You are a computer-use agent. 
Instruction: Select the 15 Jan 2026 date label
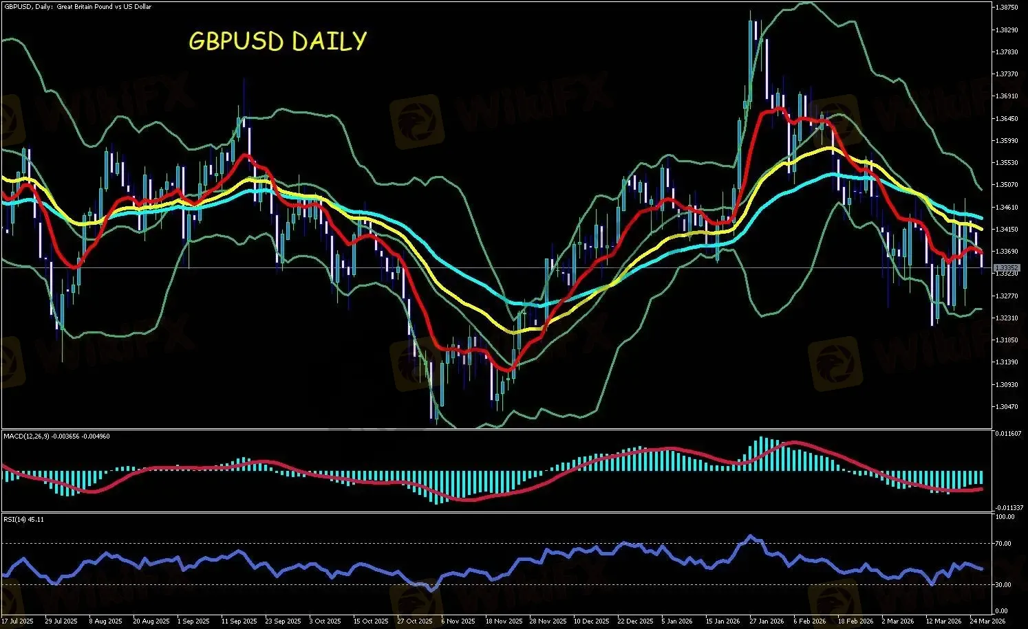(722, 621)
